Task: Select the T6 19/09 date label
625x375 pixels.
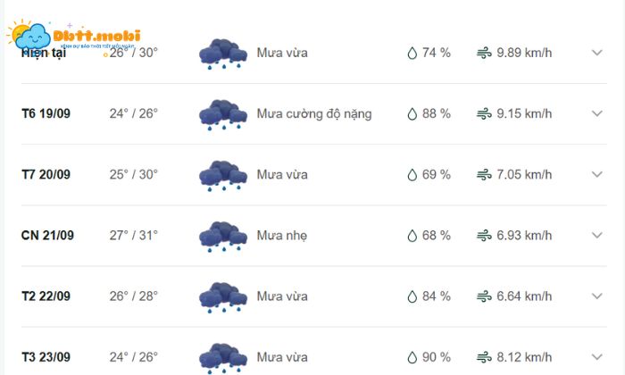Action: tap(46, 114)
